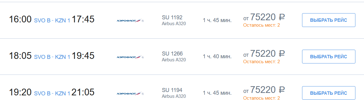Click the 75220 ₽ price of the 16:00 flight
Screen dimensions: 364x111
click(x=267, y=17)
